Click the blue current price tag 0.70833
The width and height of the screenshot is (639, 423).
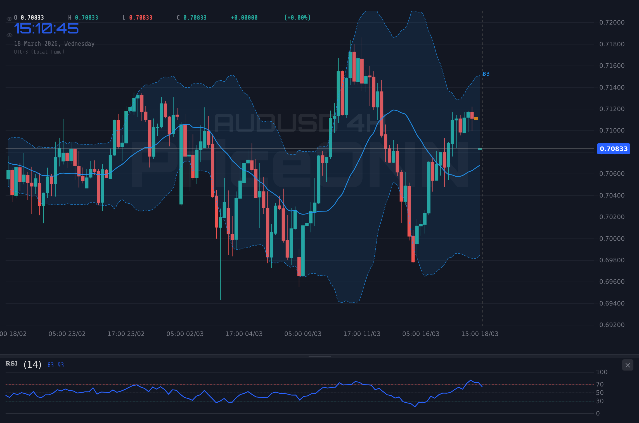613,149
